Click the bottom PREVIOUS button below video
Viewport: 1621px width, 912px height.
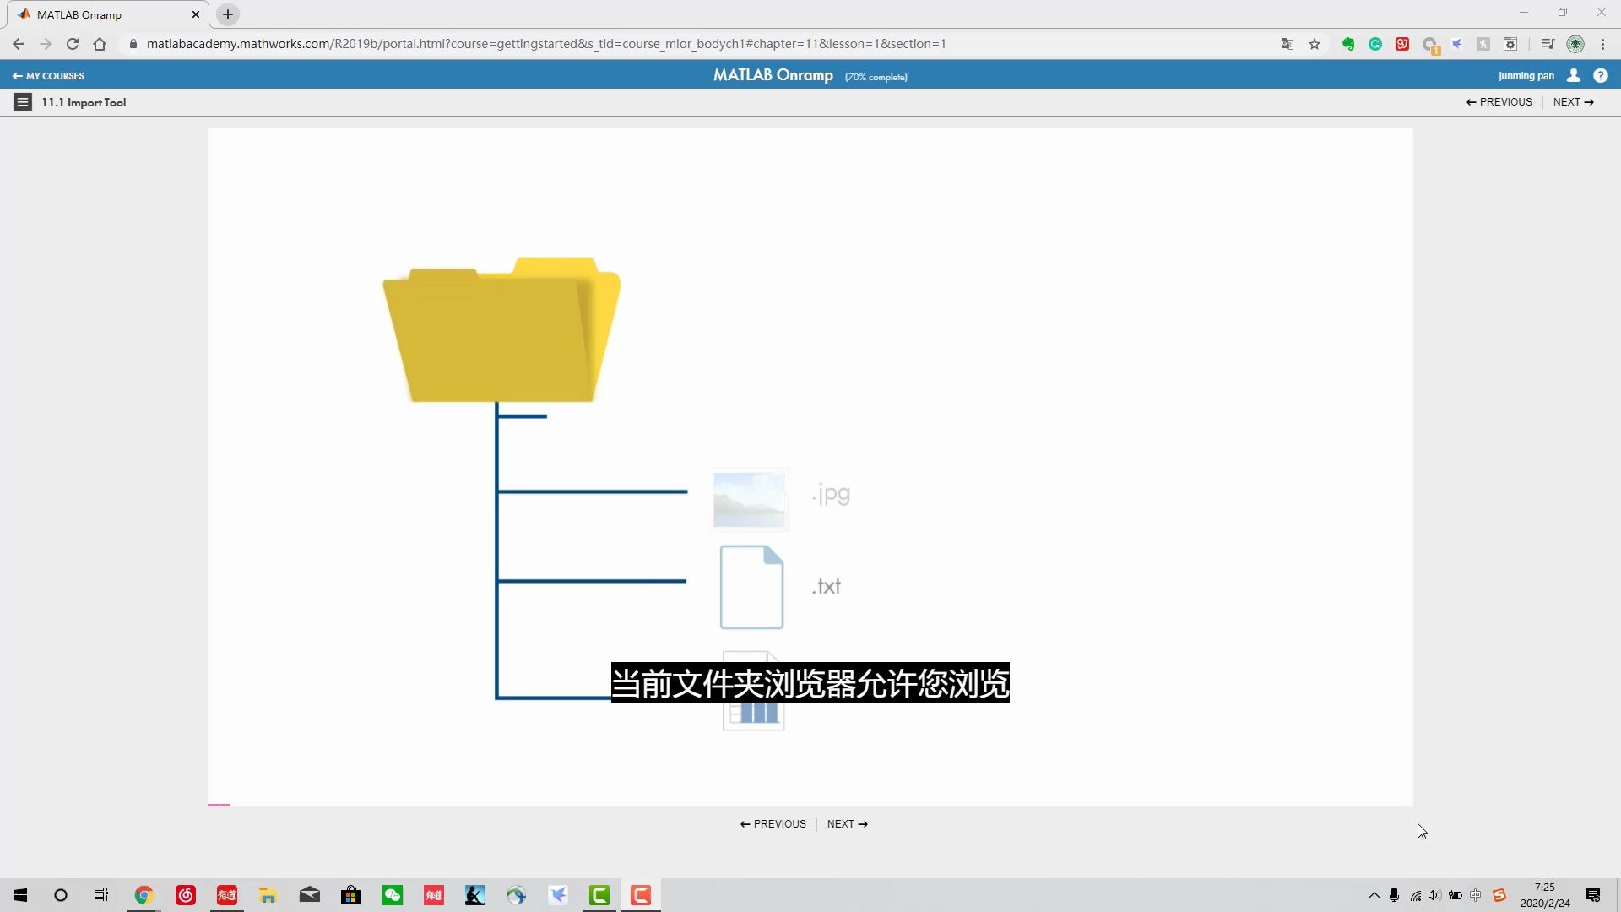point(773,824)
